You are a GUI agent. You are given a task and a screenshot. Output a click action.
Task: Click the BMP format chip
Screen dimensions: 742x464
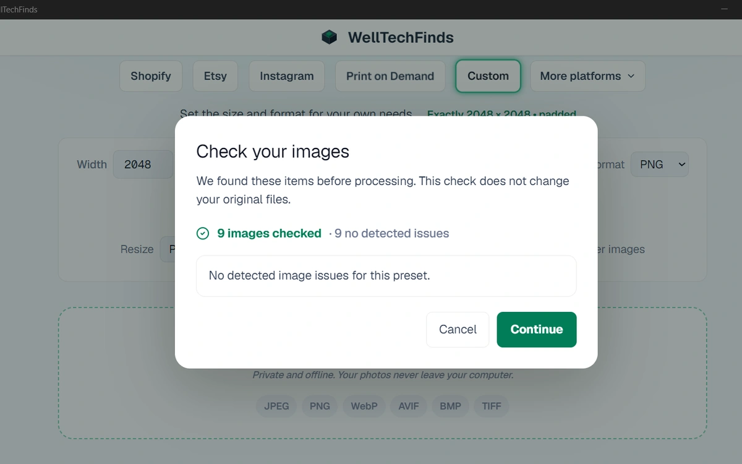450,406
